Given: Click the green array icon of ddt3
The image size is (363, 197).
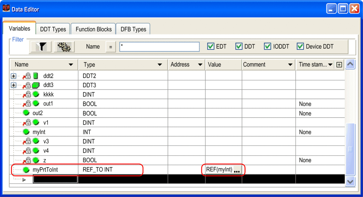Looking at the screenshot, I should (x=36, y=85).
